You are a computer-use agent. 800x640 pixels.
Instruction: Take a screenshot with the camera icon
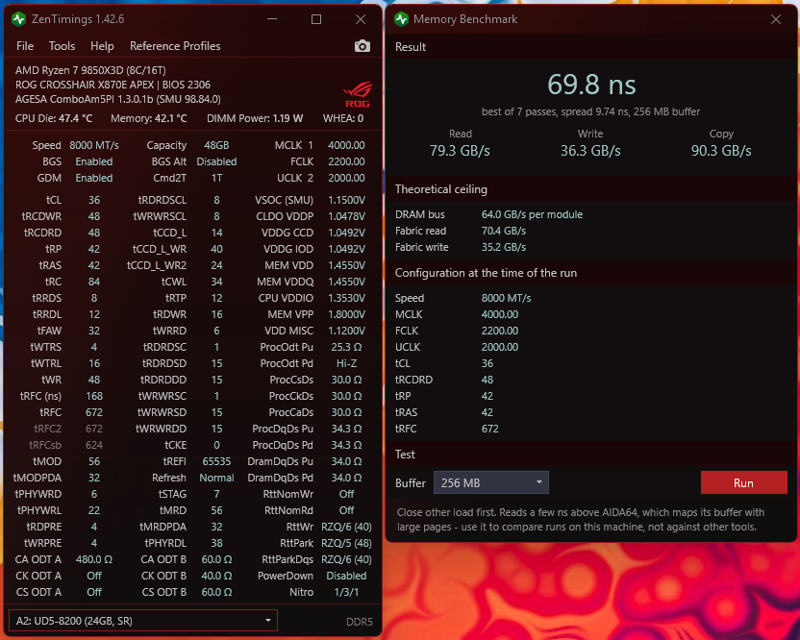[362, 46]
